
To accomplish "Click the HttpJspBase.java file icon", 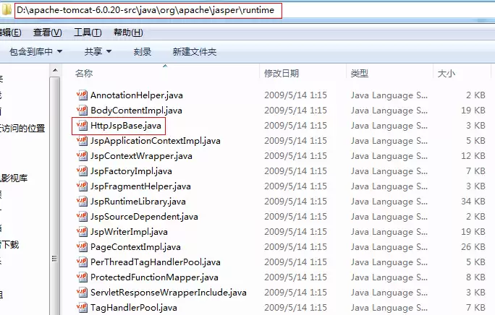I will pos(82,126).
